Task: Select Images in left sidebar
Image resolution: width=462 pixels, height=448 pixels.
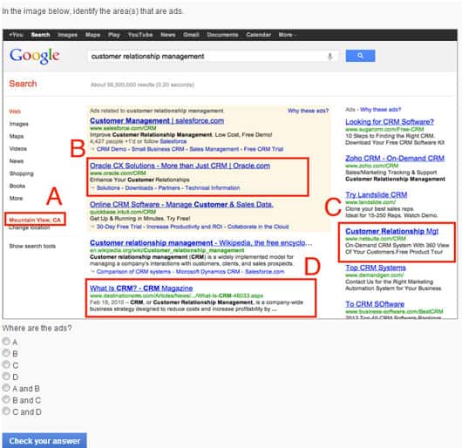Action: (19, 124)
